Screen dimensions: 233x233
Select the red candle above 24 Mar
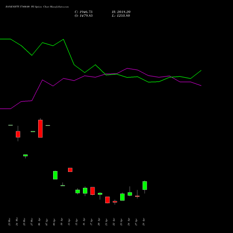coord(18,134)
